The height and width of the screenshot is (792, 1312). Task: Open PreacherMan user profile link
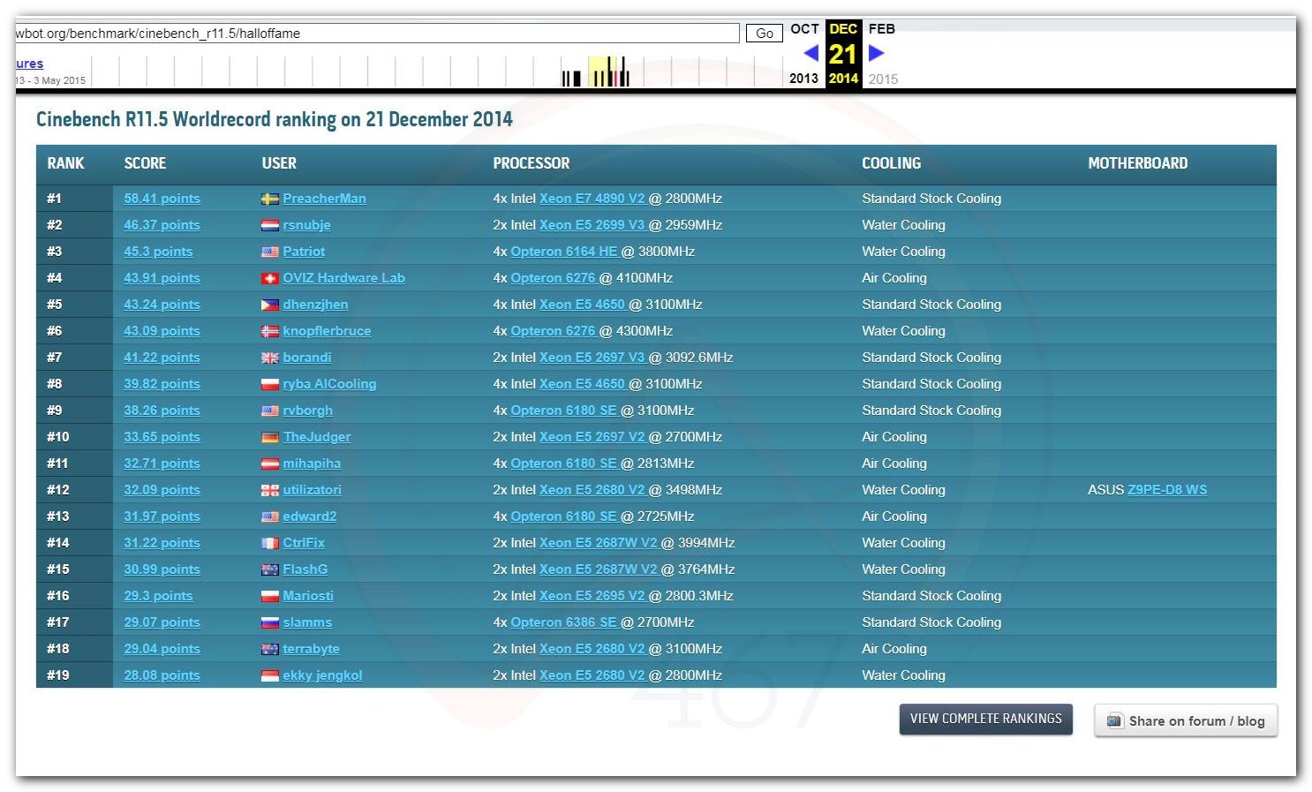coord(324,199)
